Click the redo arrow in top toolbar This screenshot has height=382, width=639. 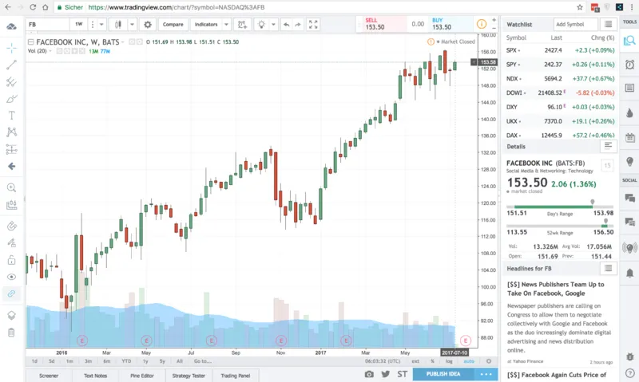click(x=298, y=25)
